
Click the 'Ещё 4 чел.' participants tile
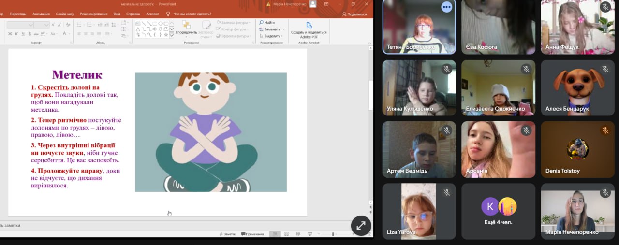coord(498,211)
